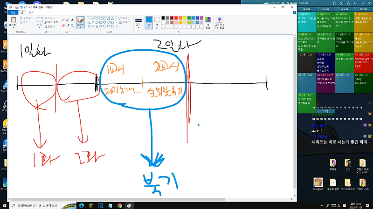
Task: Click the Copy command in the clipboard group
Action: pyautogui.click(x=24, y=22)
